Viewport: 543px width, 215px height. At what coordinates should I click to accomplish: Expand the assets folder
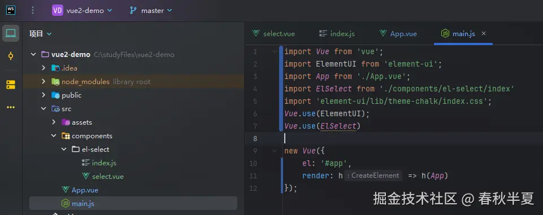coord(54,122)
